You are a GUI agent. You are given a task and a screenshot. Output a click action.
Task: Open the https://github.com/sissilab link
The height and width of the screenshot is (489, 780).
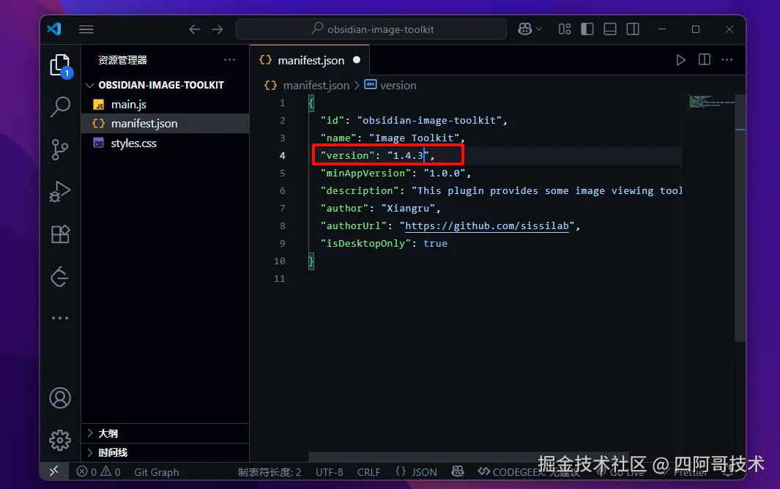pyautogui.click(x=486, y=226)
